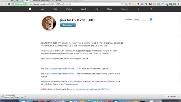
Task: Click the red round extension icon
Action: tap(150, 4)
